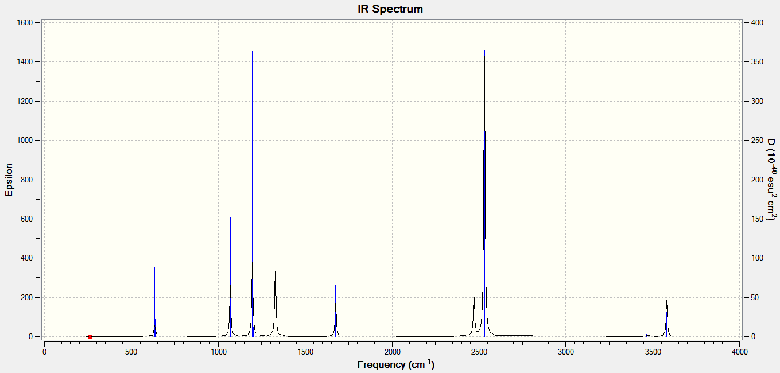Click the 3000 tick on Frequency axis
Image resolution: width=780 pixels, height=373 pixels.
[566, 351]
